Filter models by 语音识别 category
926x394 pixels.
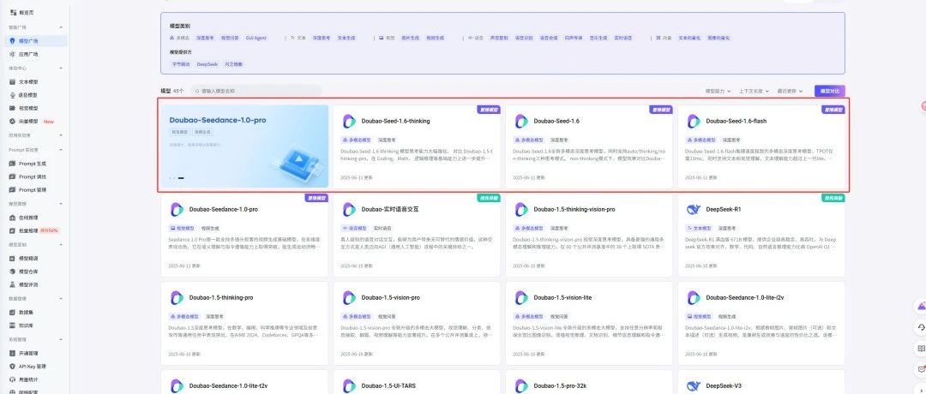[523, 38]
